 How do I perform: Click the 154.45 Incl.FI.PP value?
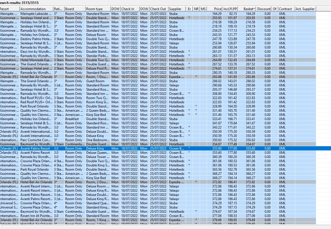point(232,93)
